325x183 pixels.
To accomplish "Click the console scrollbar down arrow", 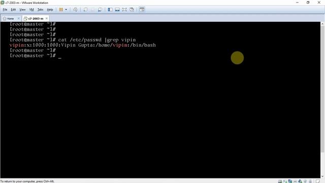I will coord(322,176).
